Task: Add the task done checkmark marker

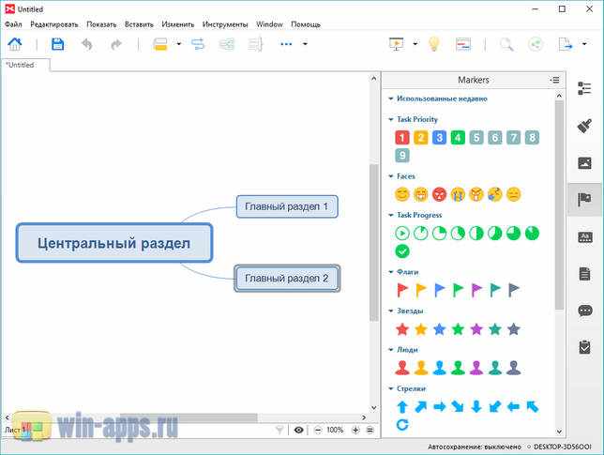Action: coord(402,251)
